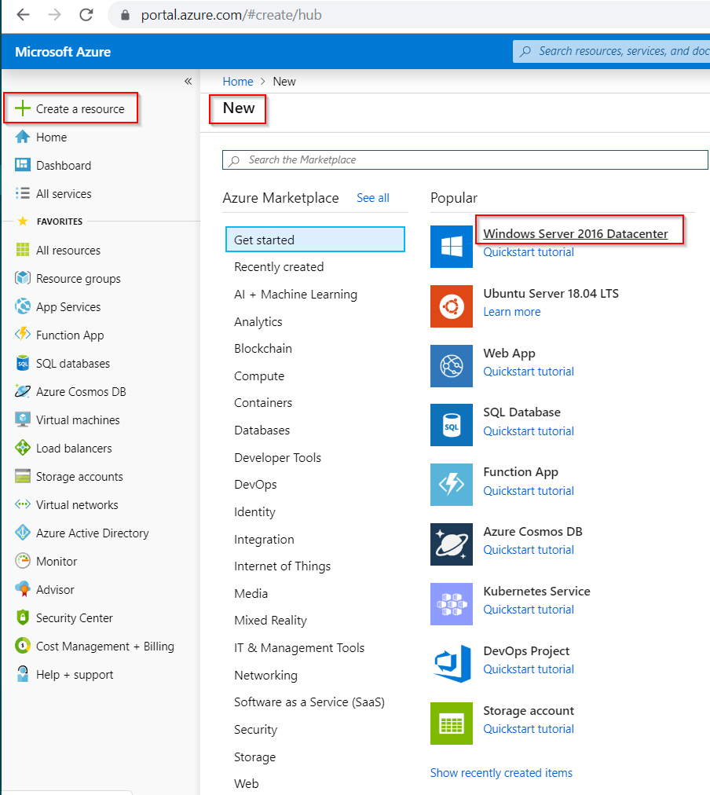Click the padlock icon in address bar

(x=125, y=15)
